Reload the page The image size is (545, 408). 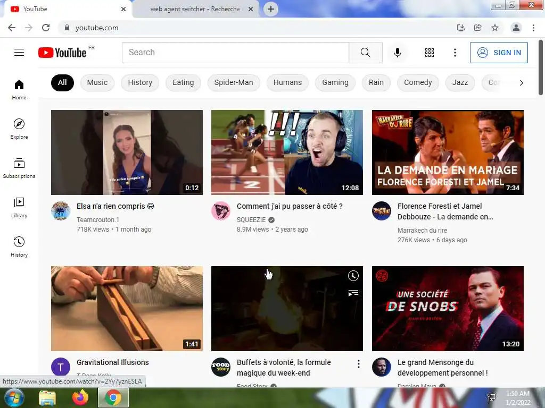click(x=46, y=28)
